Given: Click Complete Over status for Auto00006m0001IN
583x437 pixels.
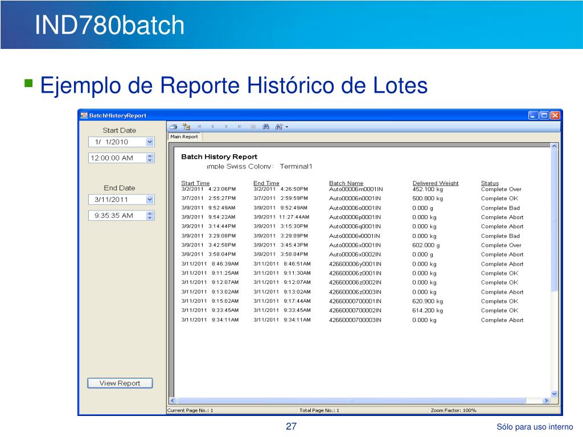Looking at the screenshot, I should tap(501, 189).
